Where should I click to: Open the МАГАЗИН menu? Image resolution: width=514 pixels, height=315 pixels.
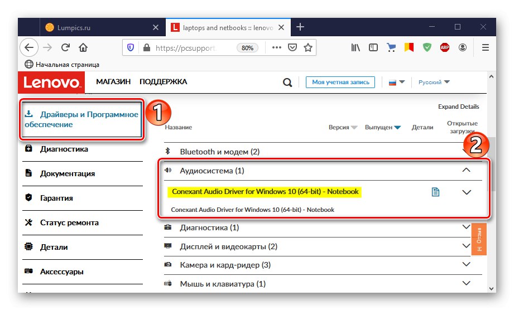(x=113, y=82)
